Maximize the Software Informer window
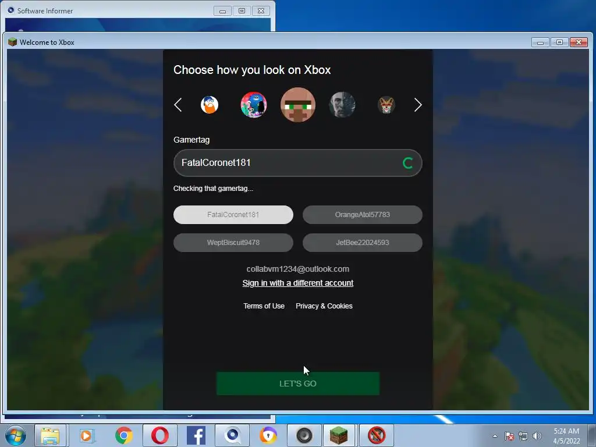 click(242, 11)
